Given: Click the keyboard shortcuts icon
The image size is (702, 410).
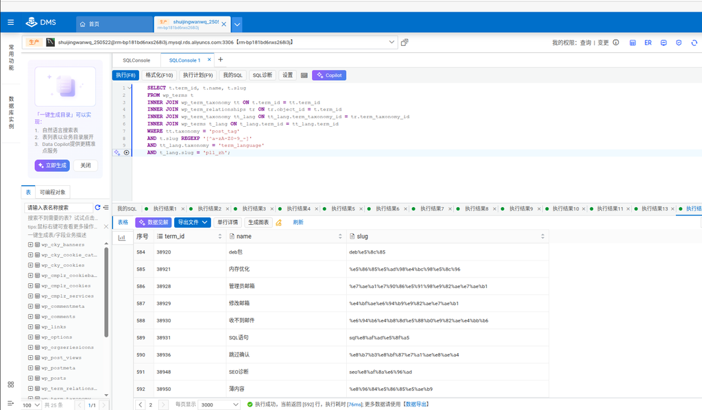Looking at the screenshot, I should pyautogui.click(x=304, y=75).
